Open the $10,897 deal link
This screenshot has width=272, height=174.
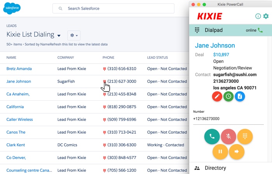pos(221,55)
